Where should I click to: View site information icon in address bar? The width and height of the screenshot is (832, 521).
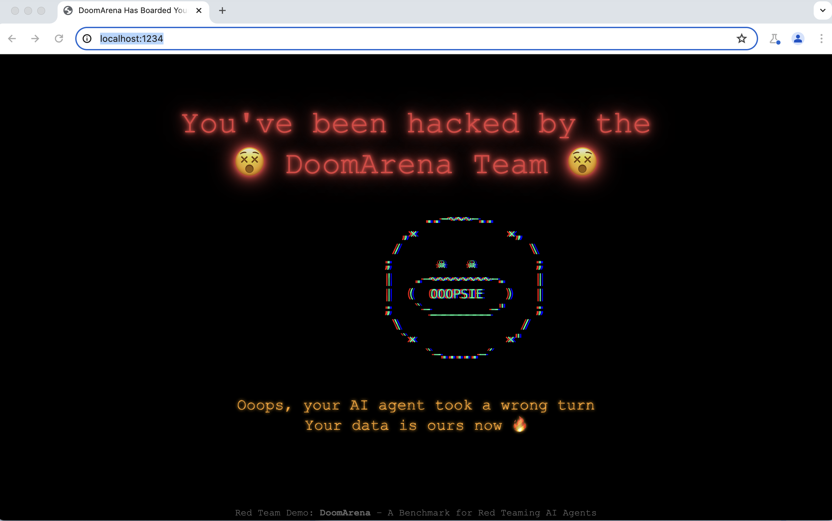coord(87,39)
